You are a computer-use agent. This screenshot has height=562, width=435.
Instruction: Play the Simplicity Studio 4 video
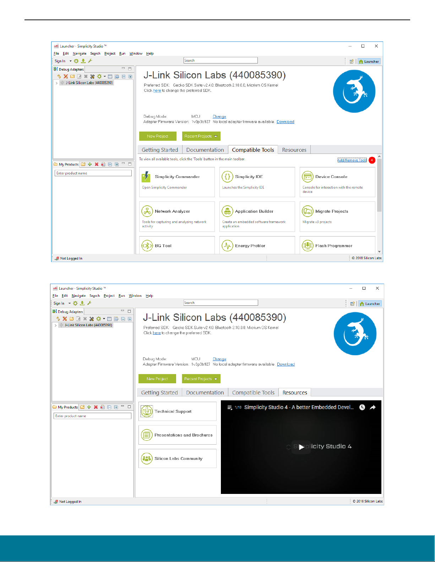pos(301,447)
